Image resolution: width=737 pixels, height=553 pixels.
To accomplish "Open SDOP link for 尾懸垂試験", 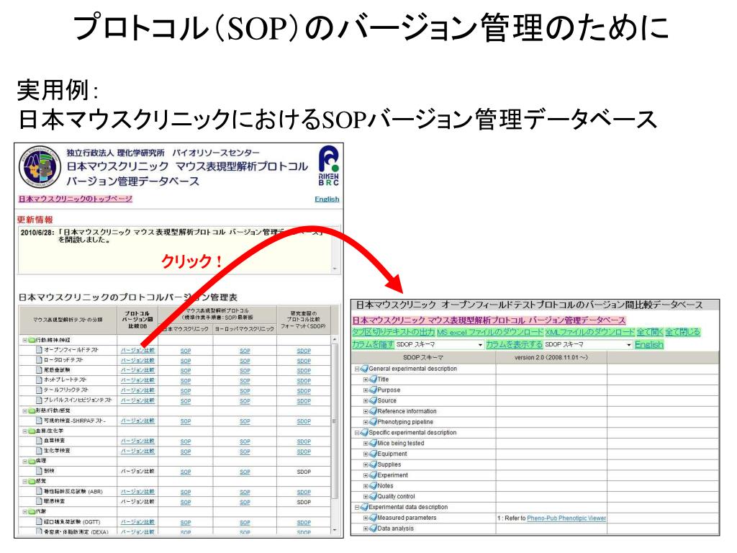I will [x=304, y=371].
